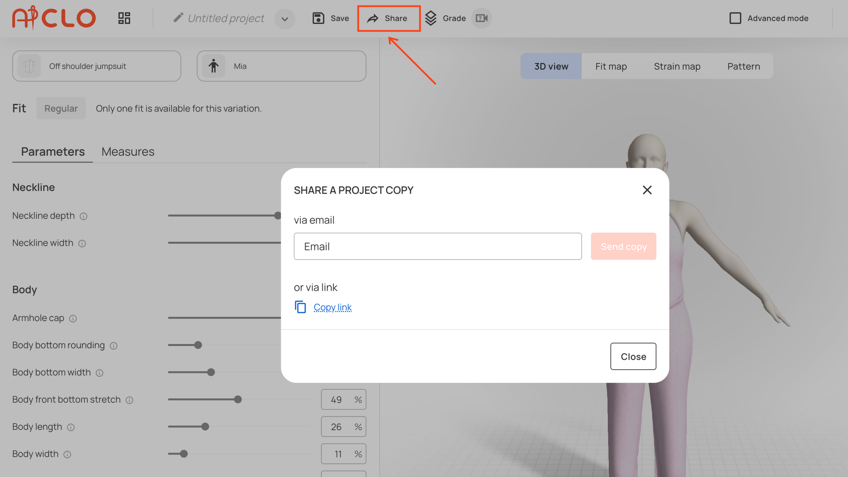The image size is (848, 477).
Task: Click the Body front bottom stretch value field
Action: point(344,400)
